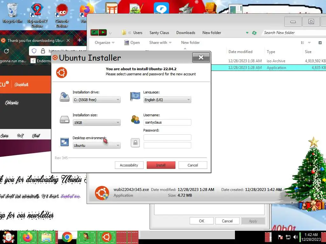Click the first Password field

click(x=167, y=138)
